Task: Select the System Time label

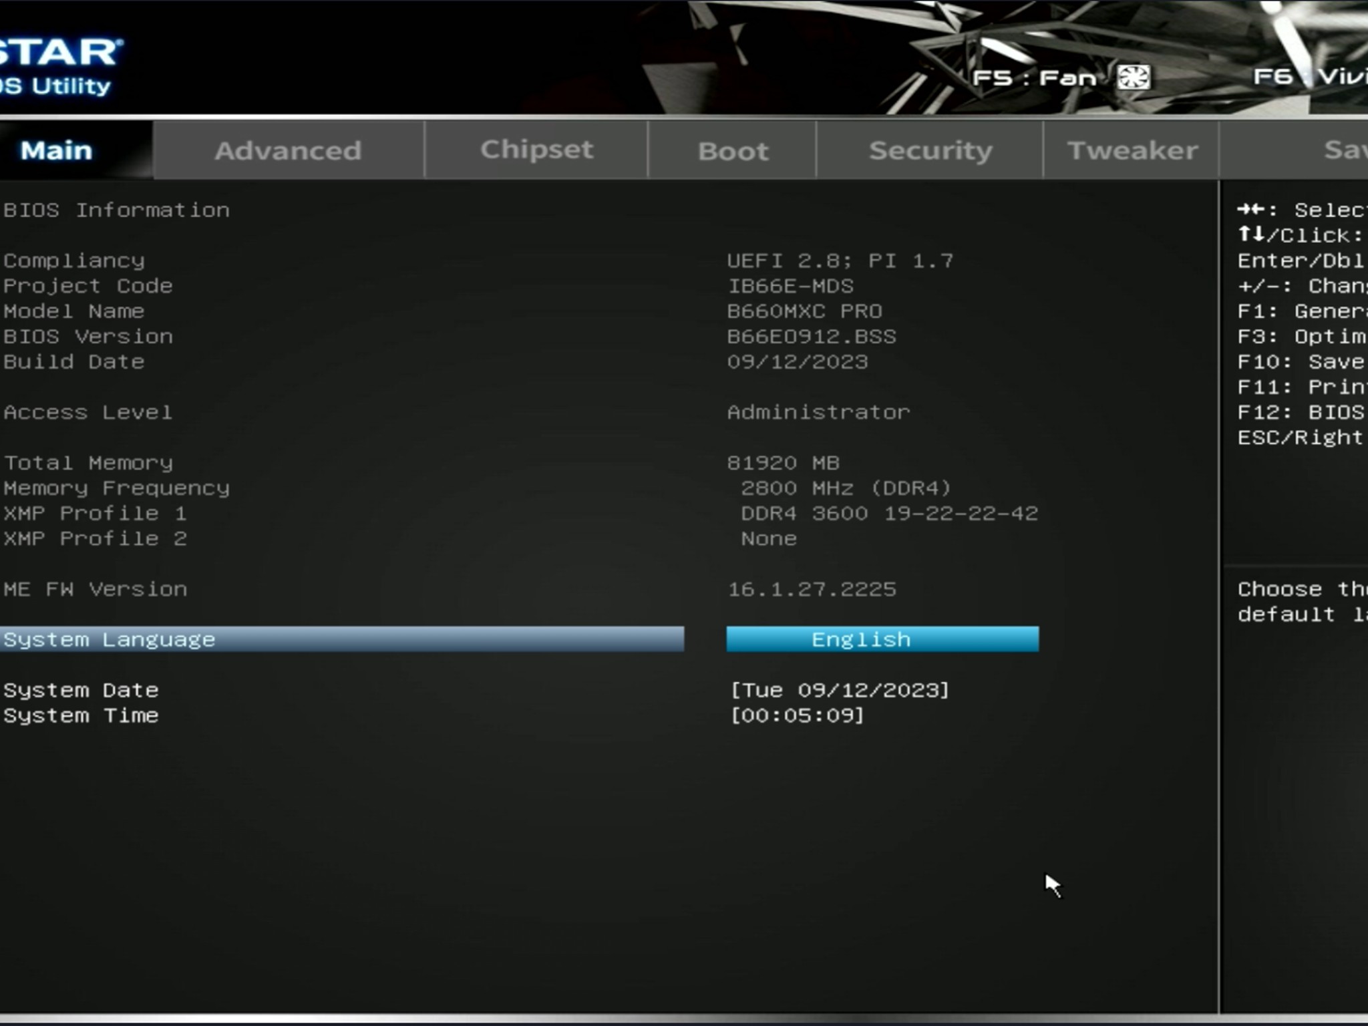Action: point(81,715)
